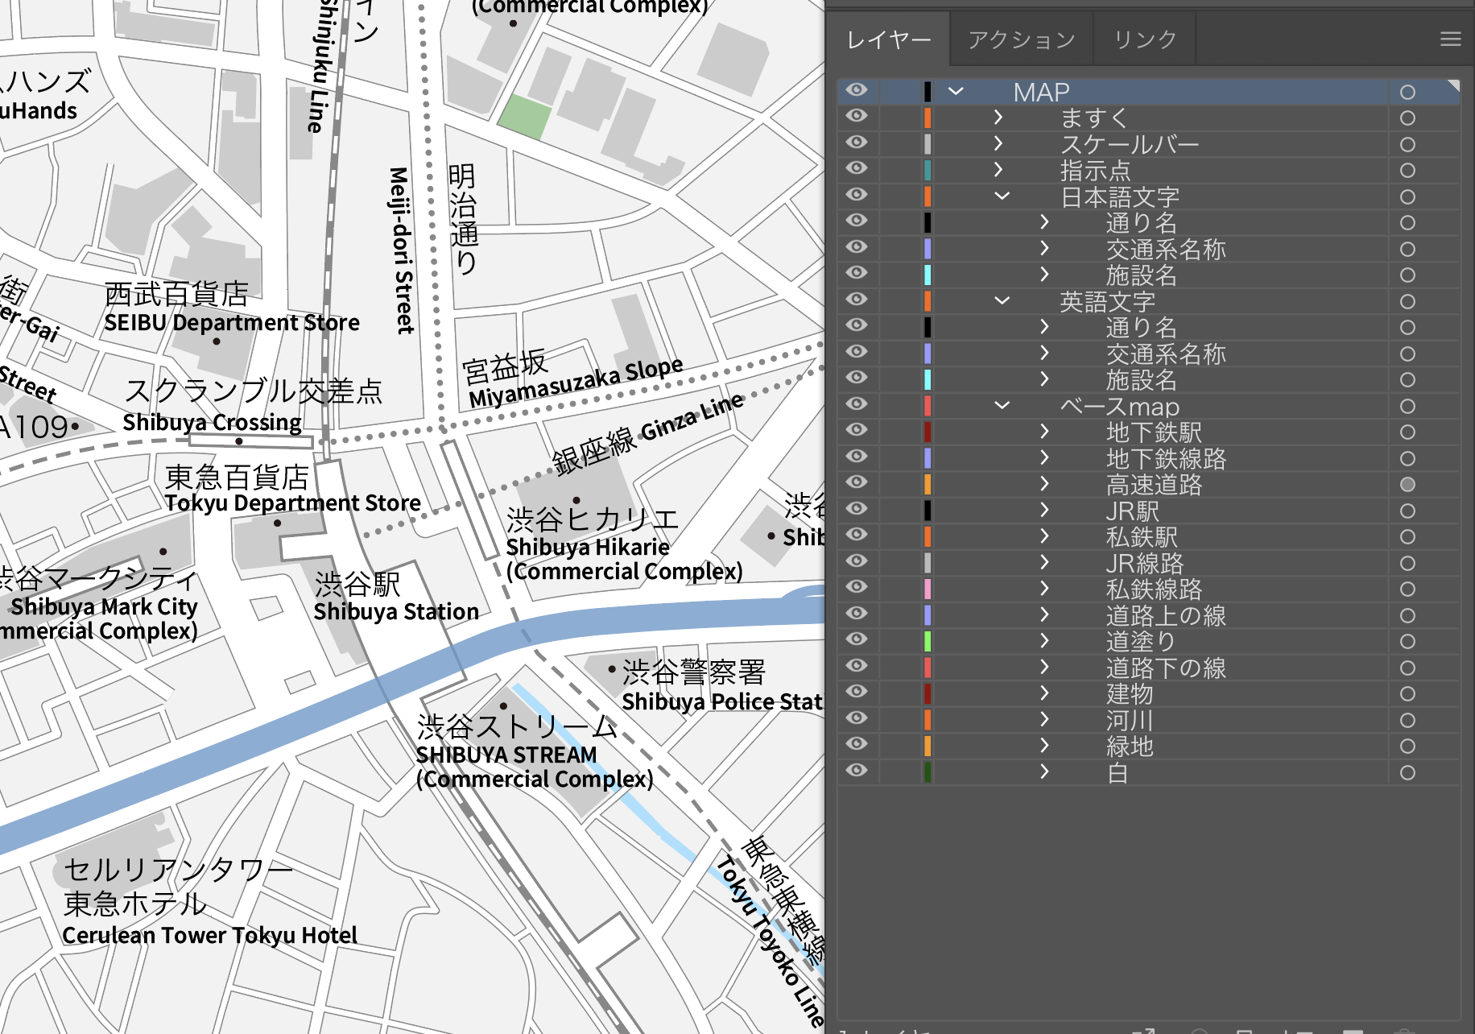Click target circle of 地下鉄駅 layer

point(1407,432)
